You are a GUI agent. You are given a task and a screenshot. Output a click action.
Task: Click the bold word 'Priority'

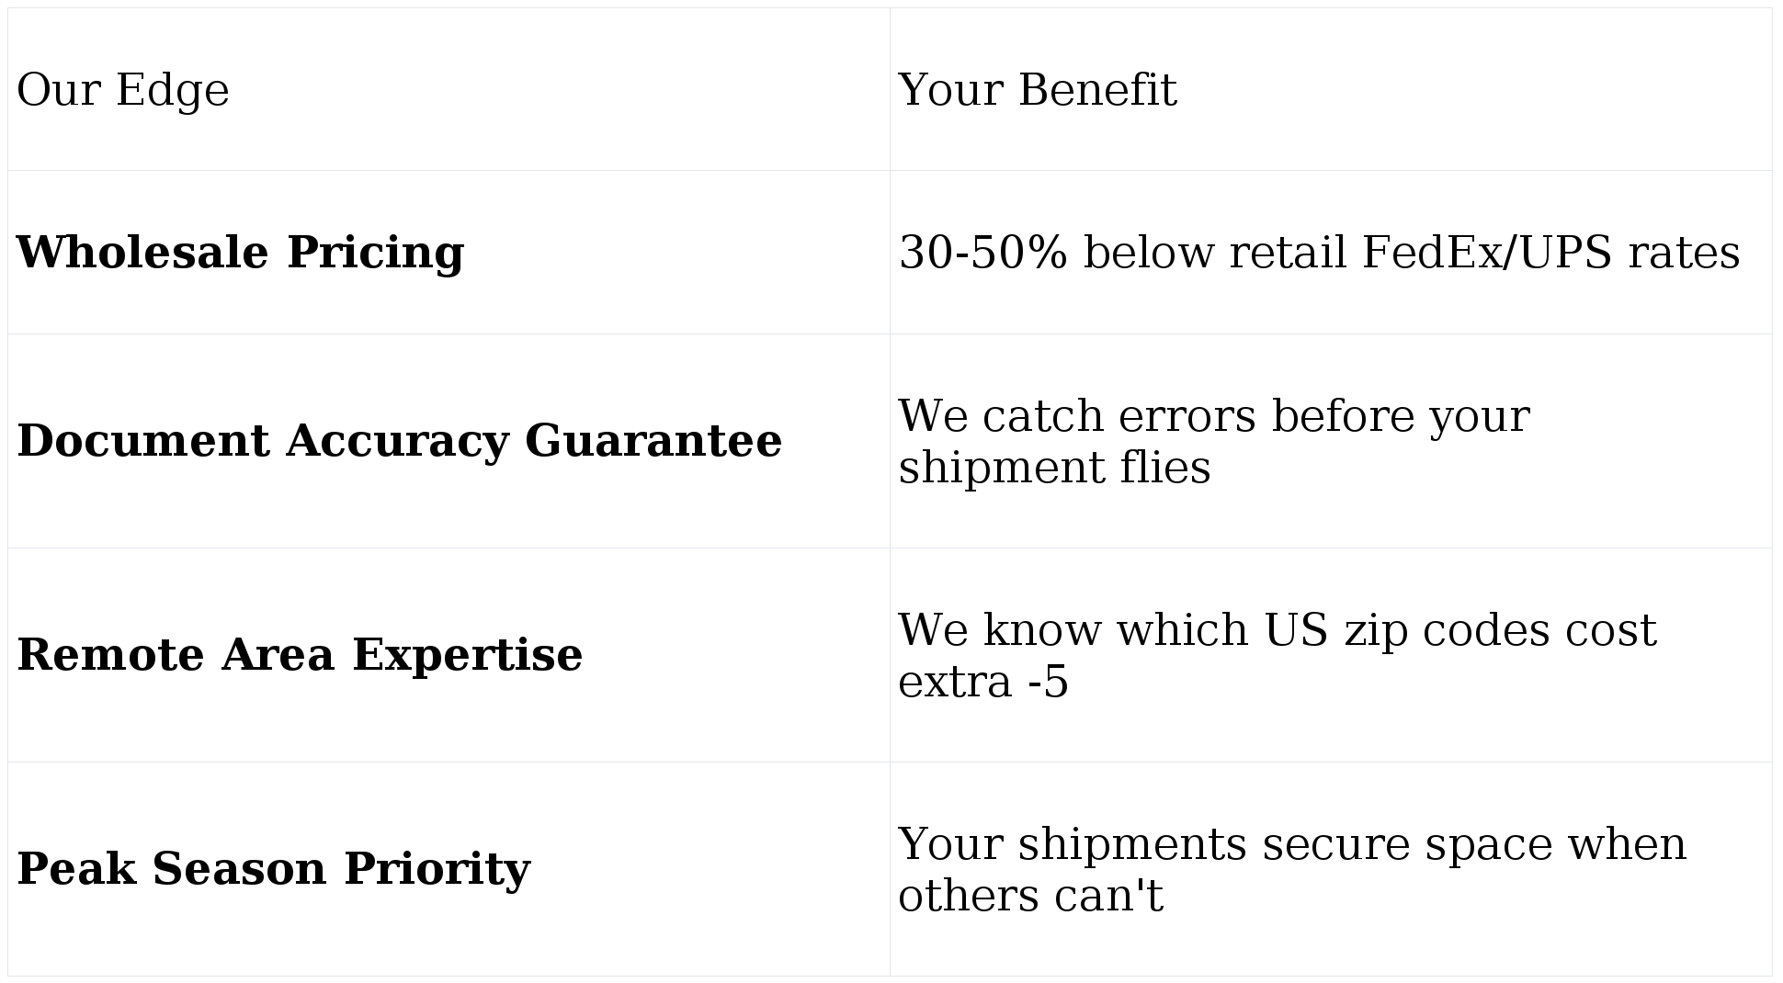(437, 869)
